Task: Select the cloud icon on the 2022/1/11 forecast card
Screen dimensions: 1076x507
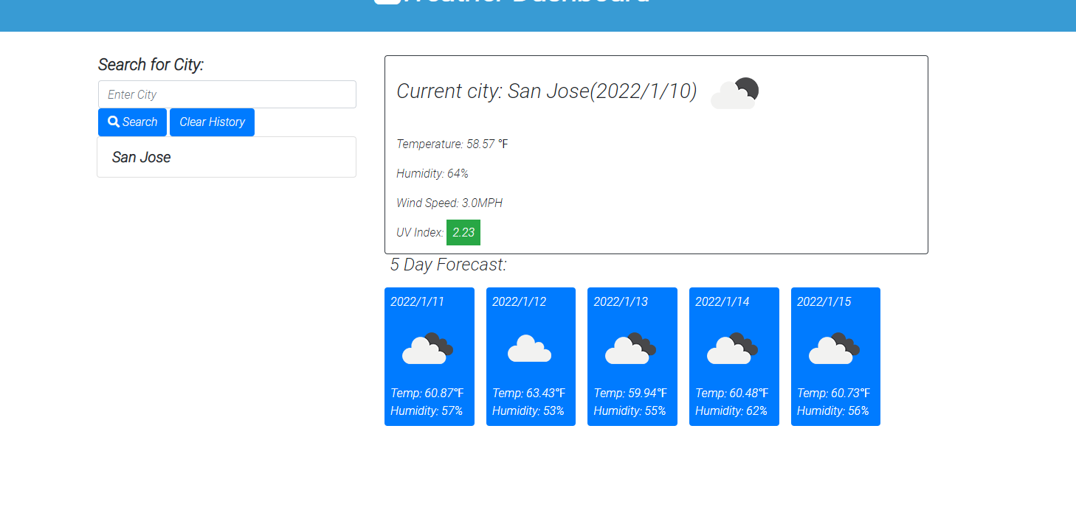Action: click(429, 346)
